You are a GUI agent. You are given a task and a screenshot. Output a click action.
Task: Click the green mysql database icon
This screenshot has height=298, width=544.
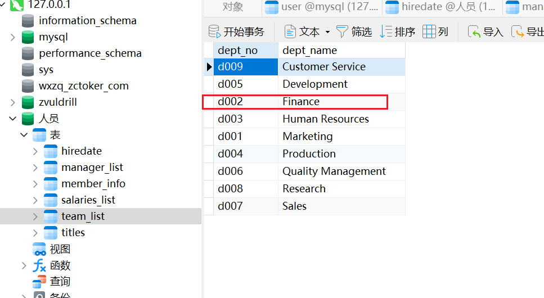click(x=28, y=37)
